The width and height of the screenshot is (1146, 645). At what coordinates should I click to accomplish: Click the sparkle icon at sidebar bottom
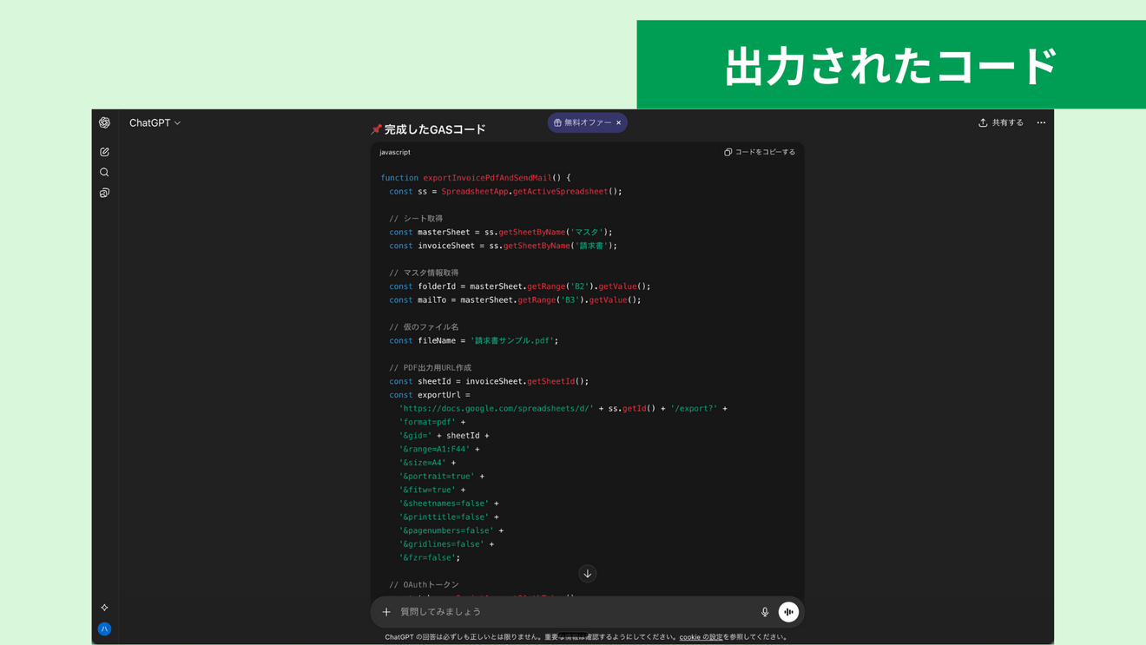[104, 608]
